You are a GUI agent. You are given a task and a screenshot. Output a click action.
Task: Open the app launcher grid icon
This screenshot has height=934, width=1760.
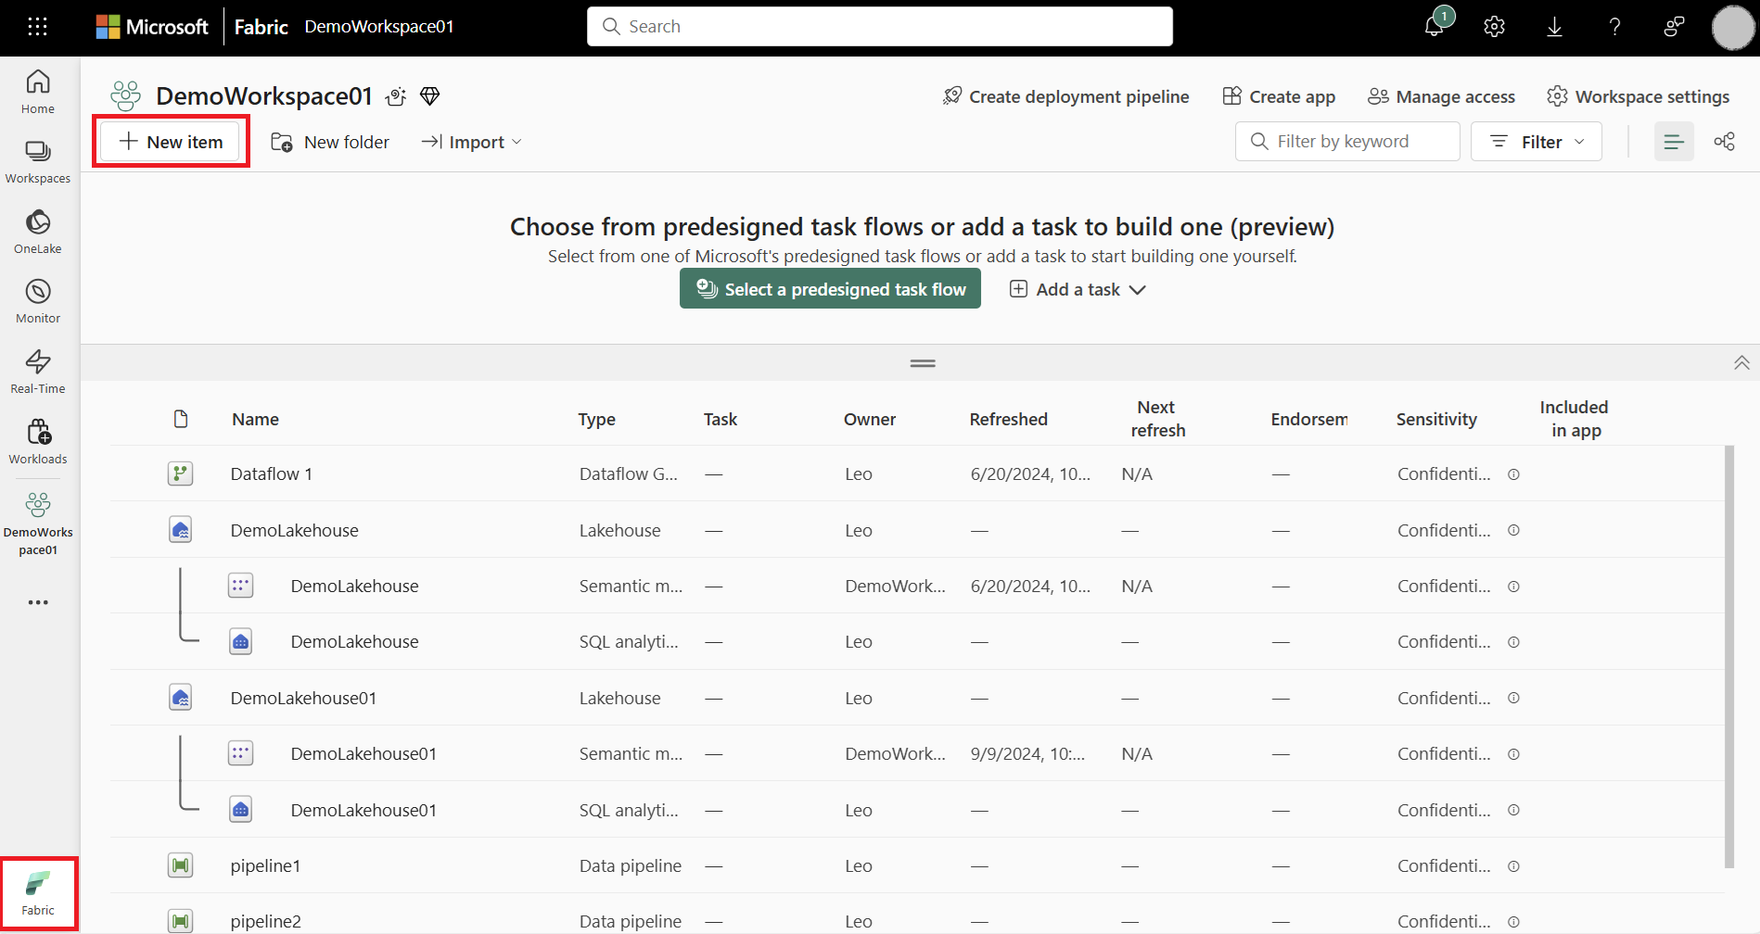tap(37, 27)
